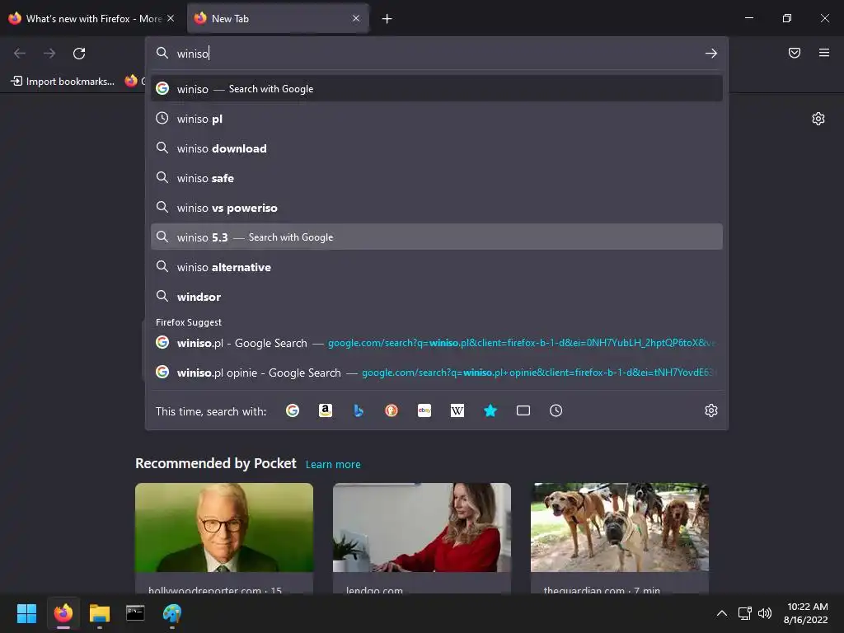Select the 'winiso alternative' suggestion

437,267
